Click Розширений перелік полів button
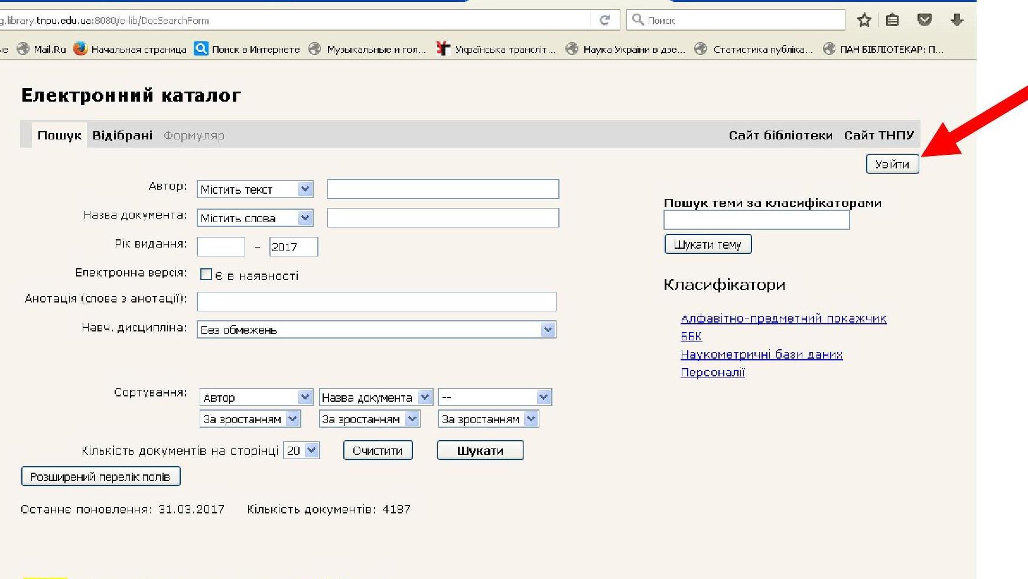This screenshot has width=1028, height=579. [x=100, y=476]
